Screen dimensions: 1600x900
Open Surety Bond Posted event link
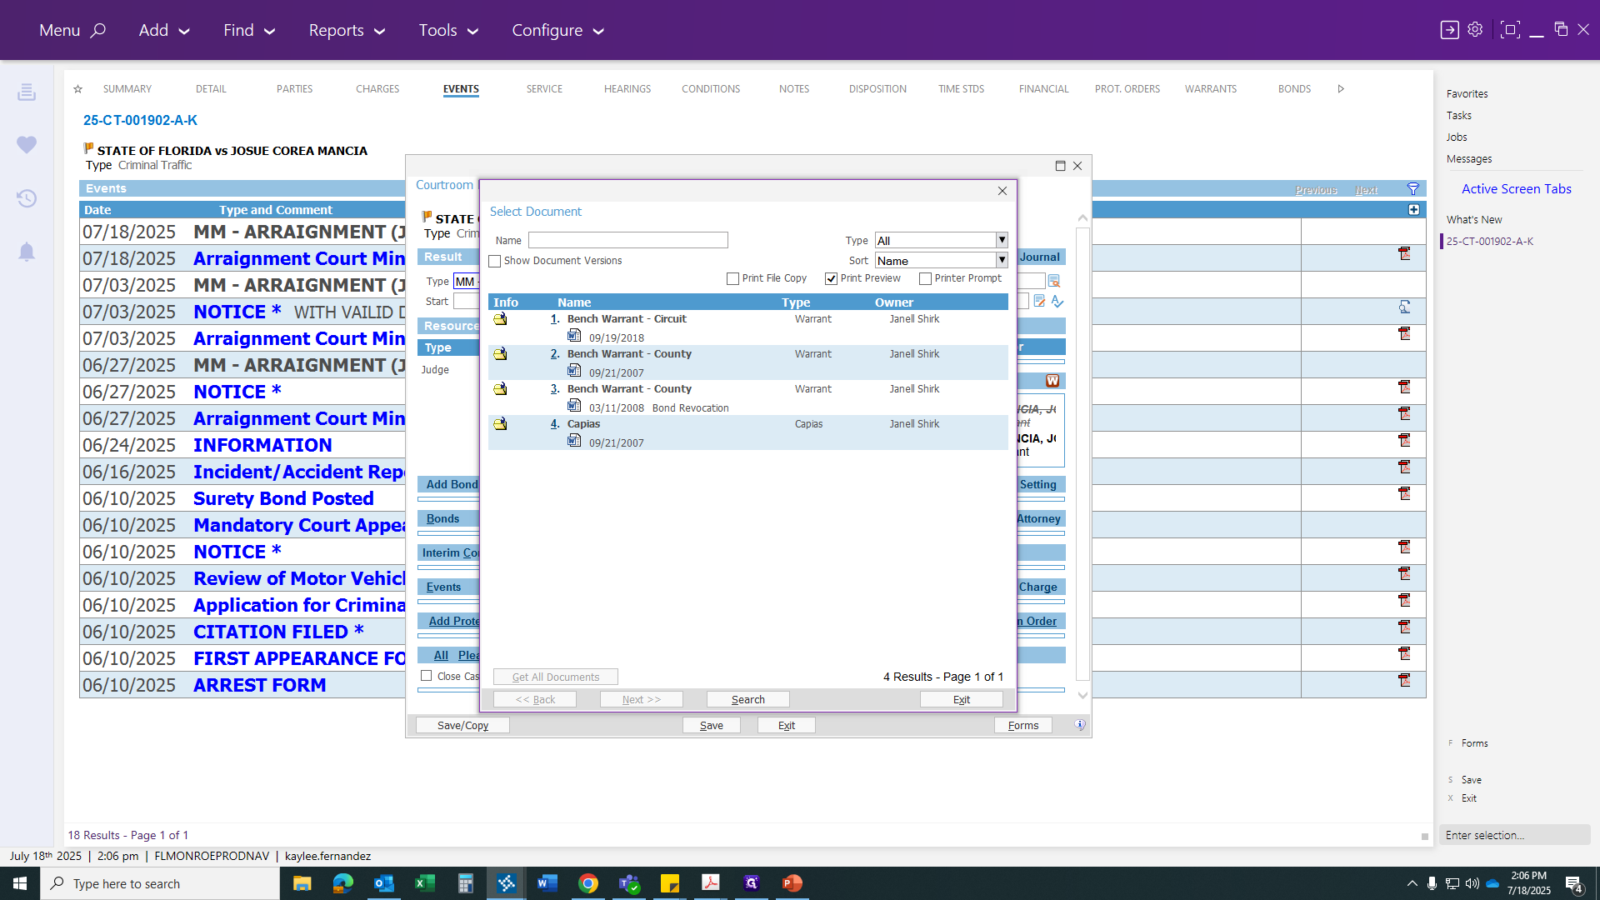[283, 498]
